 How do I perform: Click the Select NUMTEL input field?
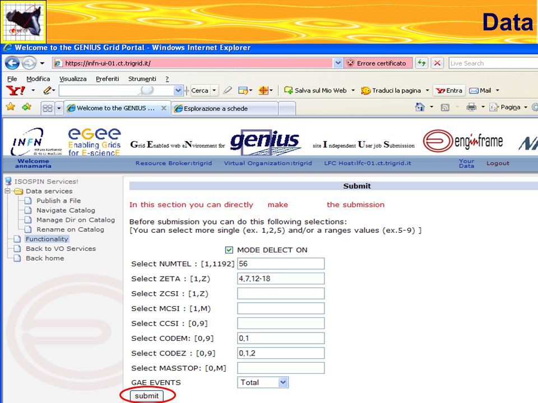pyautogui.click(x=281, y=264)
